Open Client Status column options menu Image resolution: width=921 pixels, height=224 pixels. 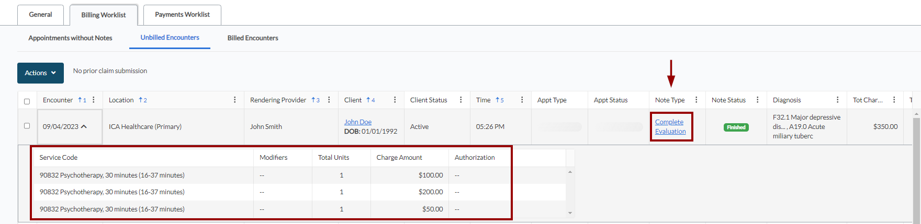tap(461, 100)
